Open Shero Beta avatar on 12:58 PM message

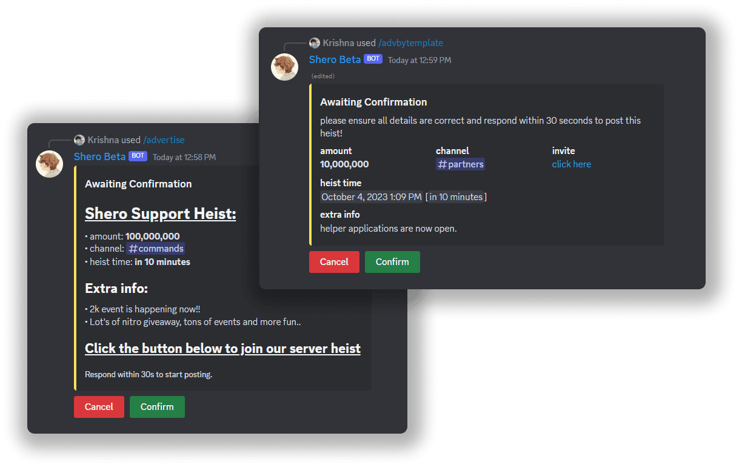pos(50,164)
